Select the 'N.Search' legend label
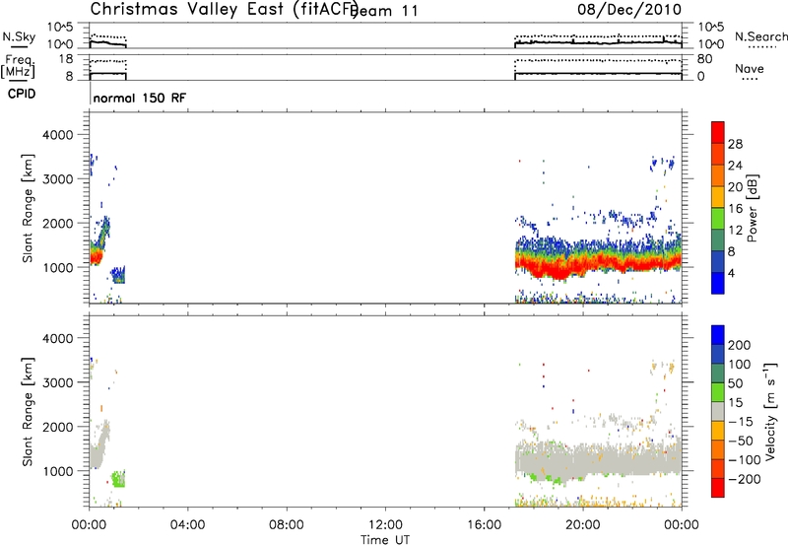Image resolution: width=788 pixels, height=546 pixels. pyautogui.click(x=760, y=36)
